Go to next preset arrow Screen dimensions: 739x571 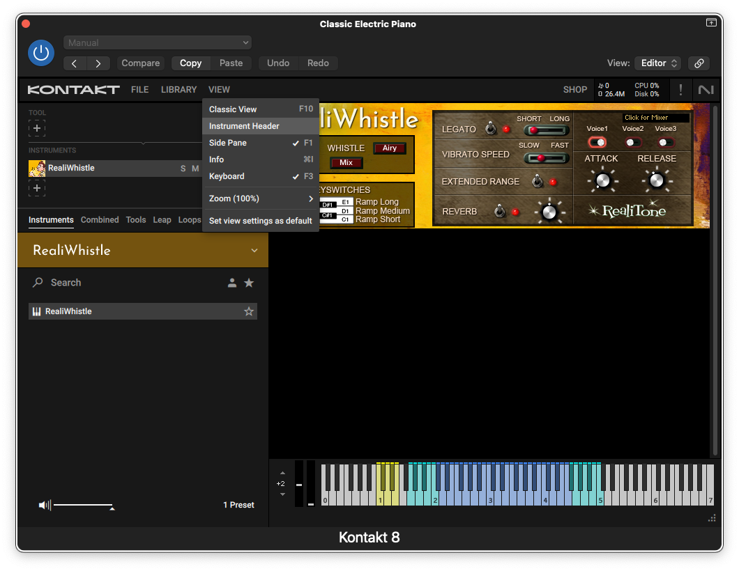coord(98,63)
